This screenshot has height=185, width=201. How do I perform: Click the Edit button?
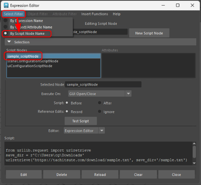(x=24, y=174)
